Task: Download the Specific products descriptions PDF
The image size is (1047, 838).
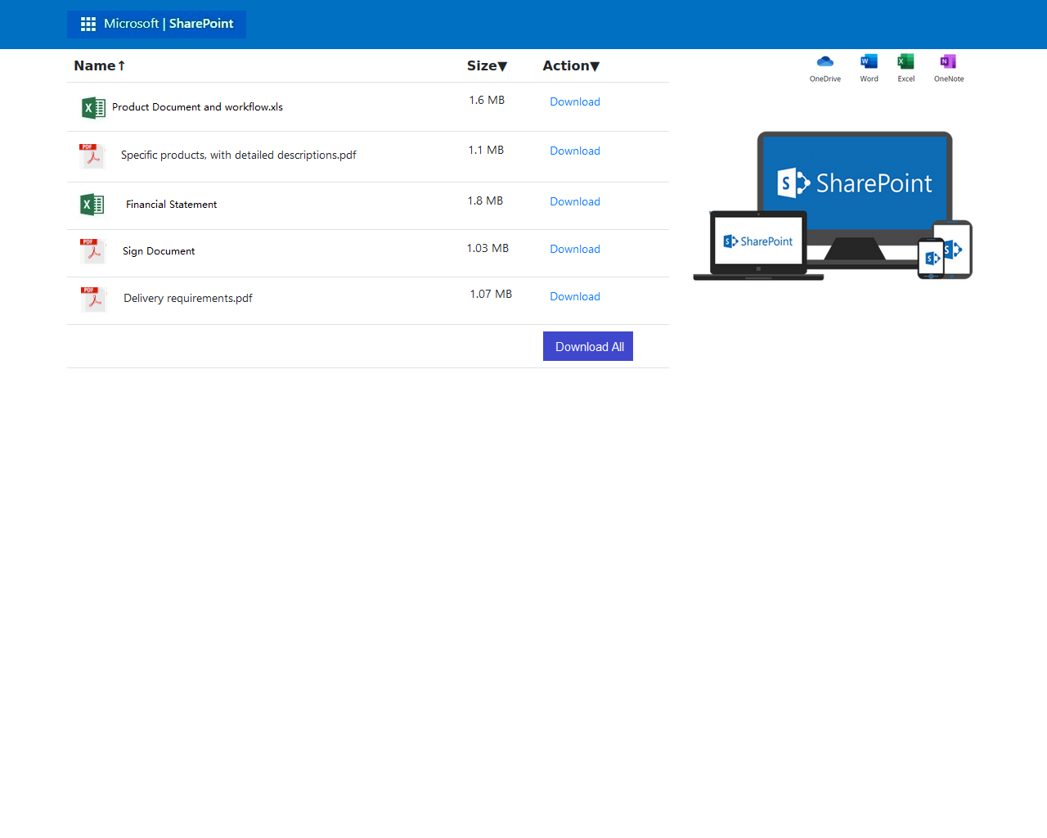Action: 575,151
